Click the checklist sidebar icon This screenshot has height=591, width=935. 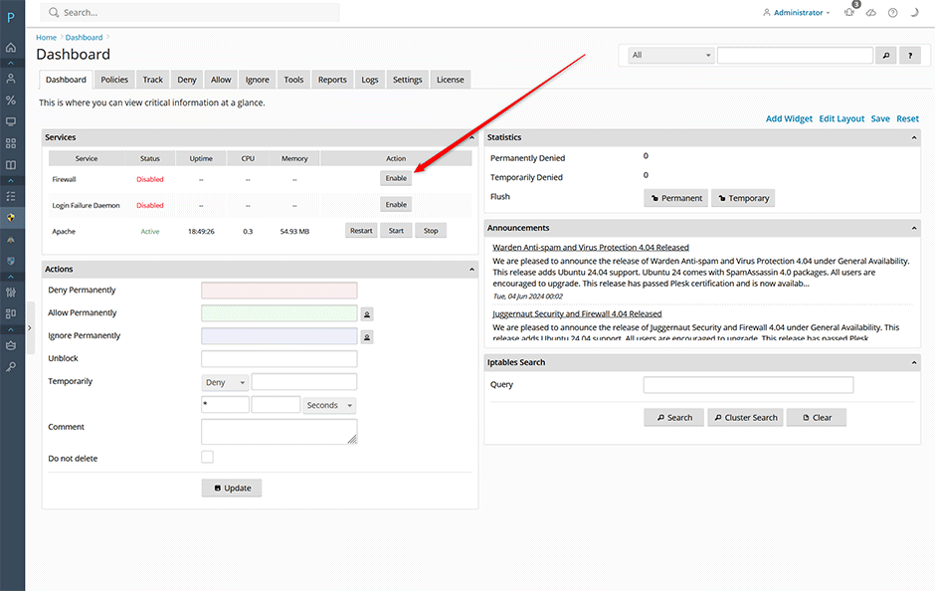pyautogui.click(x=11, y=196)
